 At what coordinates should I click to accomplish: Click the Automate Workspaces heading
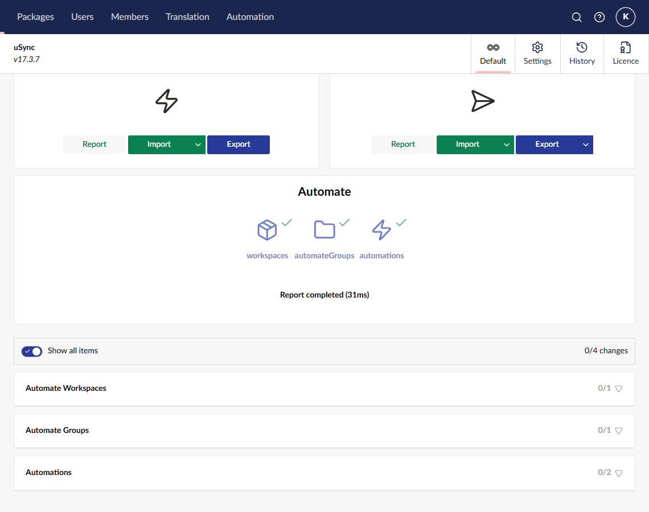[x=66, y=389]
